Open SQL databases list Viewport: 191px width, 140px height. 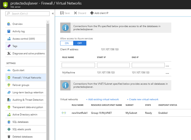(x=26, y=122)
